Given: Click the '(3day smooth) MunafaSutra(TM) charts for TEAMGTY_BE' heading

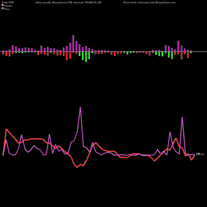Looking at the screenshot, I should tap(68, 2).
